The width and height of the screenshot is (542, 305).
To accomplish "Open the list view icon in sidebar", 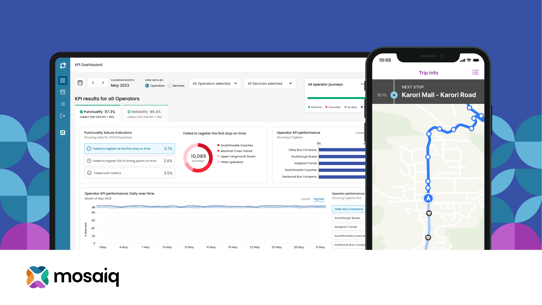I will pos(62,104).
